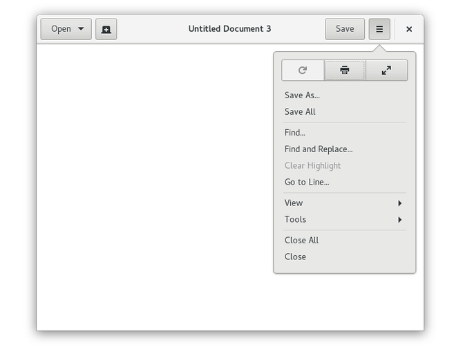Choose Go to Line... option
This screenshot has width=463, height=354.
345,182
